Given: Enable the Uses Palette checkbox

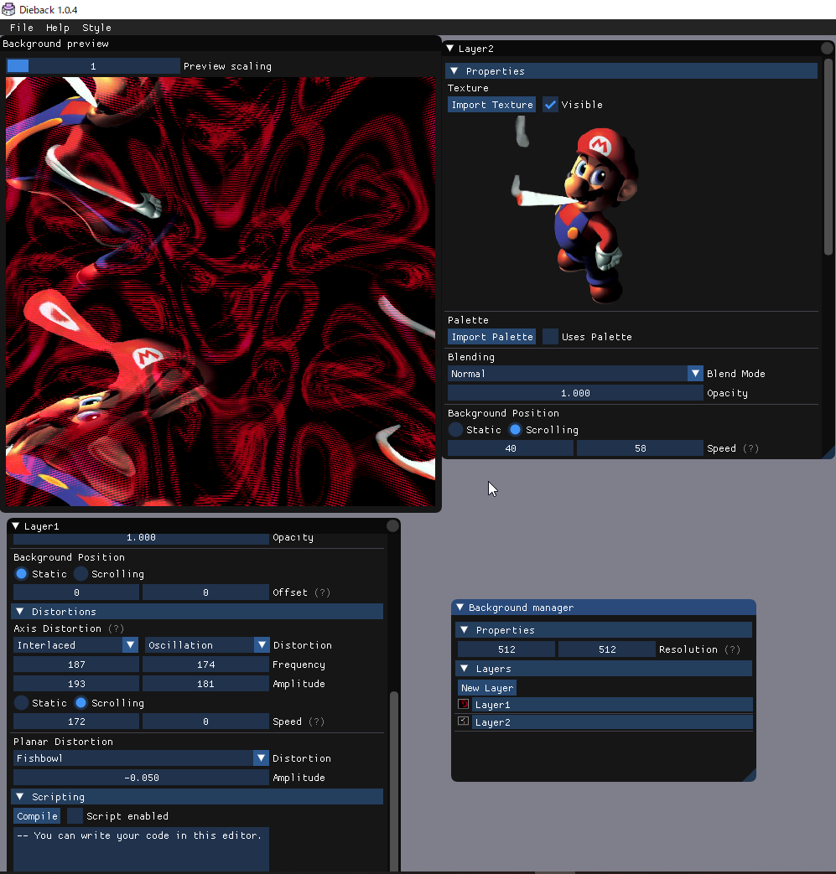Looking at the screenshot, I should [550, 337].
